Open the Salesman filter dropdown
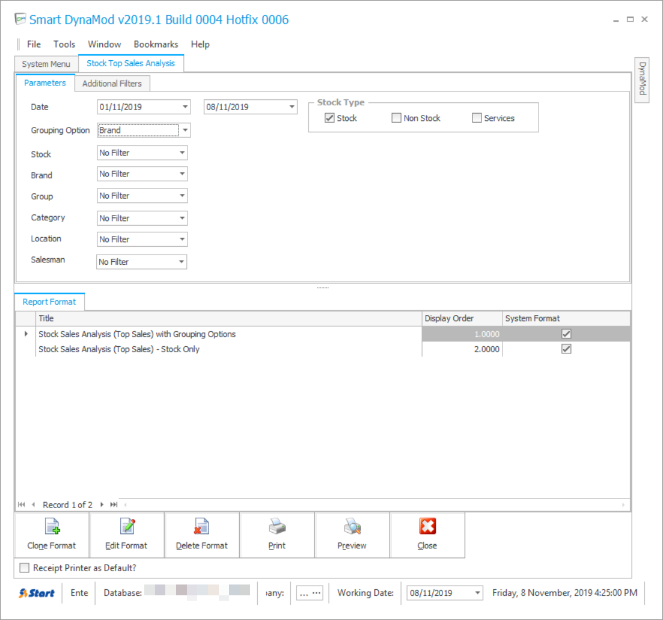Screen dimensions: 663x620 [182, 262]
